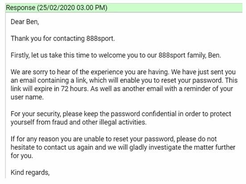
Task: Click the text 'Thank you for contacting 888sport.'
Action: (63, 39)
